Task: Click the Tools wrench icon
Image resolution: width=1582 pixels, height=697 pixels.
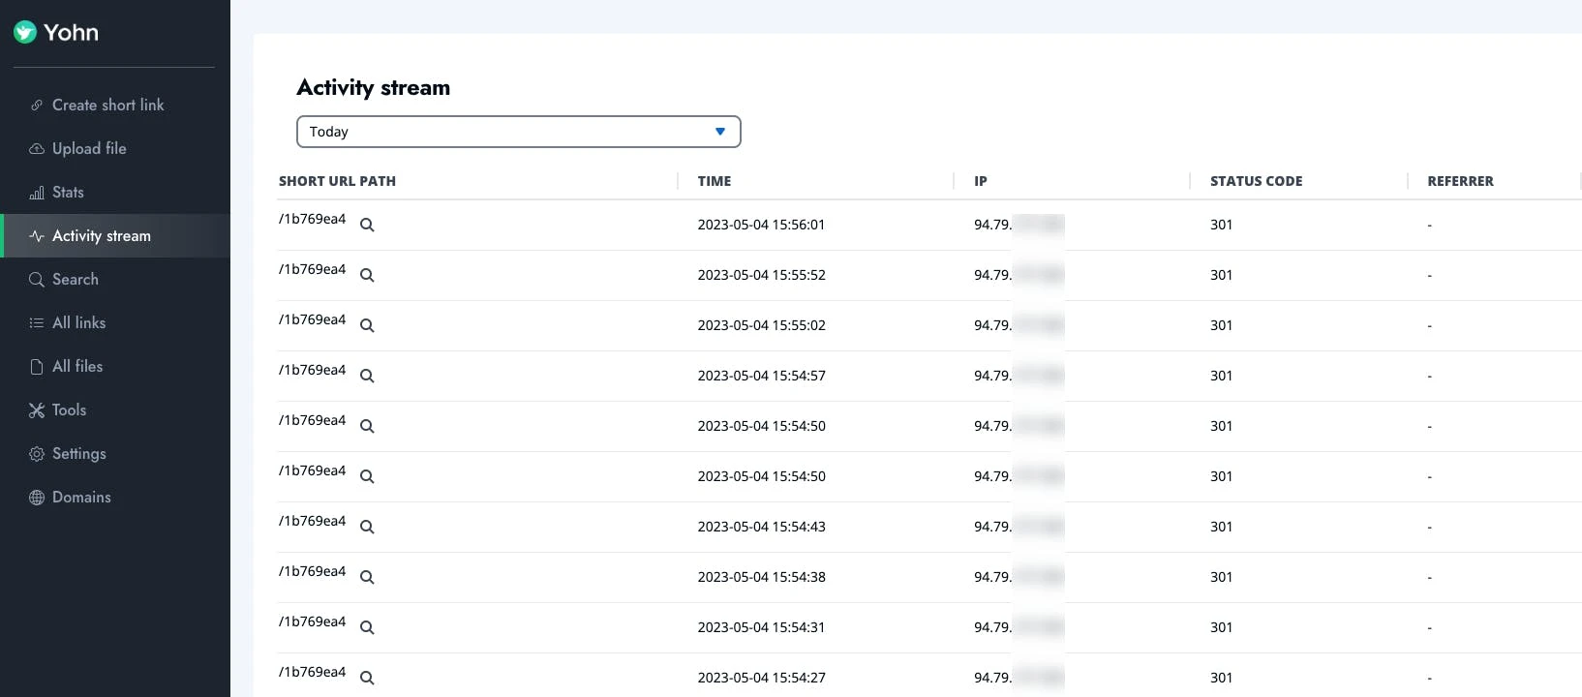Action: pos(37,410)
